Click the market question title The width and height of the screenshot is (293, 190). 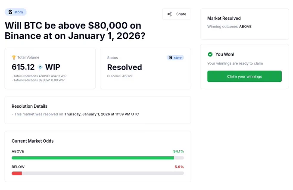coord(75,31)
